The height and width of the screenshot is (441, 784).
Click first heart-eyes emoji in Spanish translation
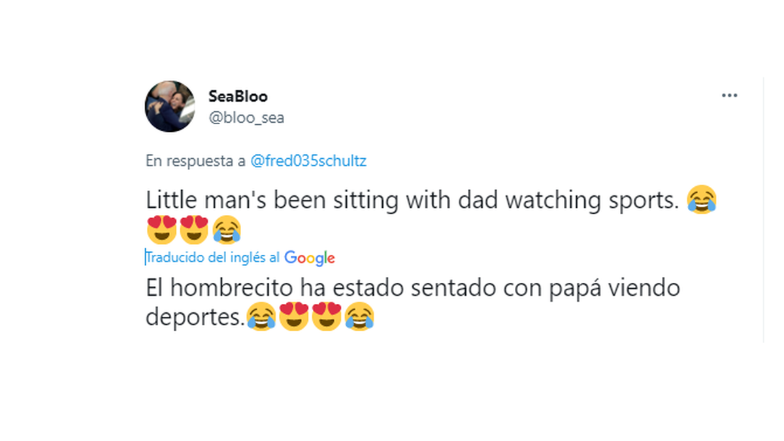pos(293,318)
